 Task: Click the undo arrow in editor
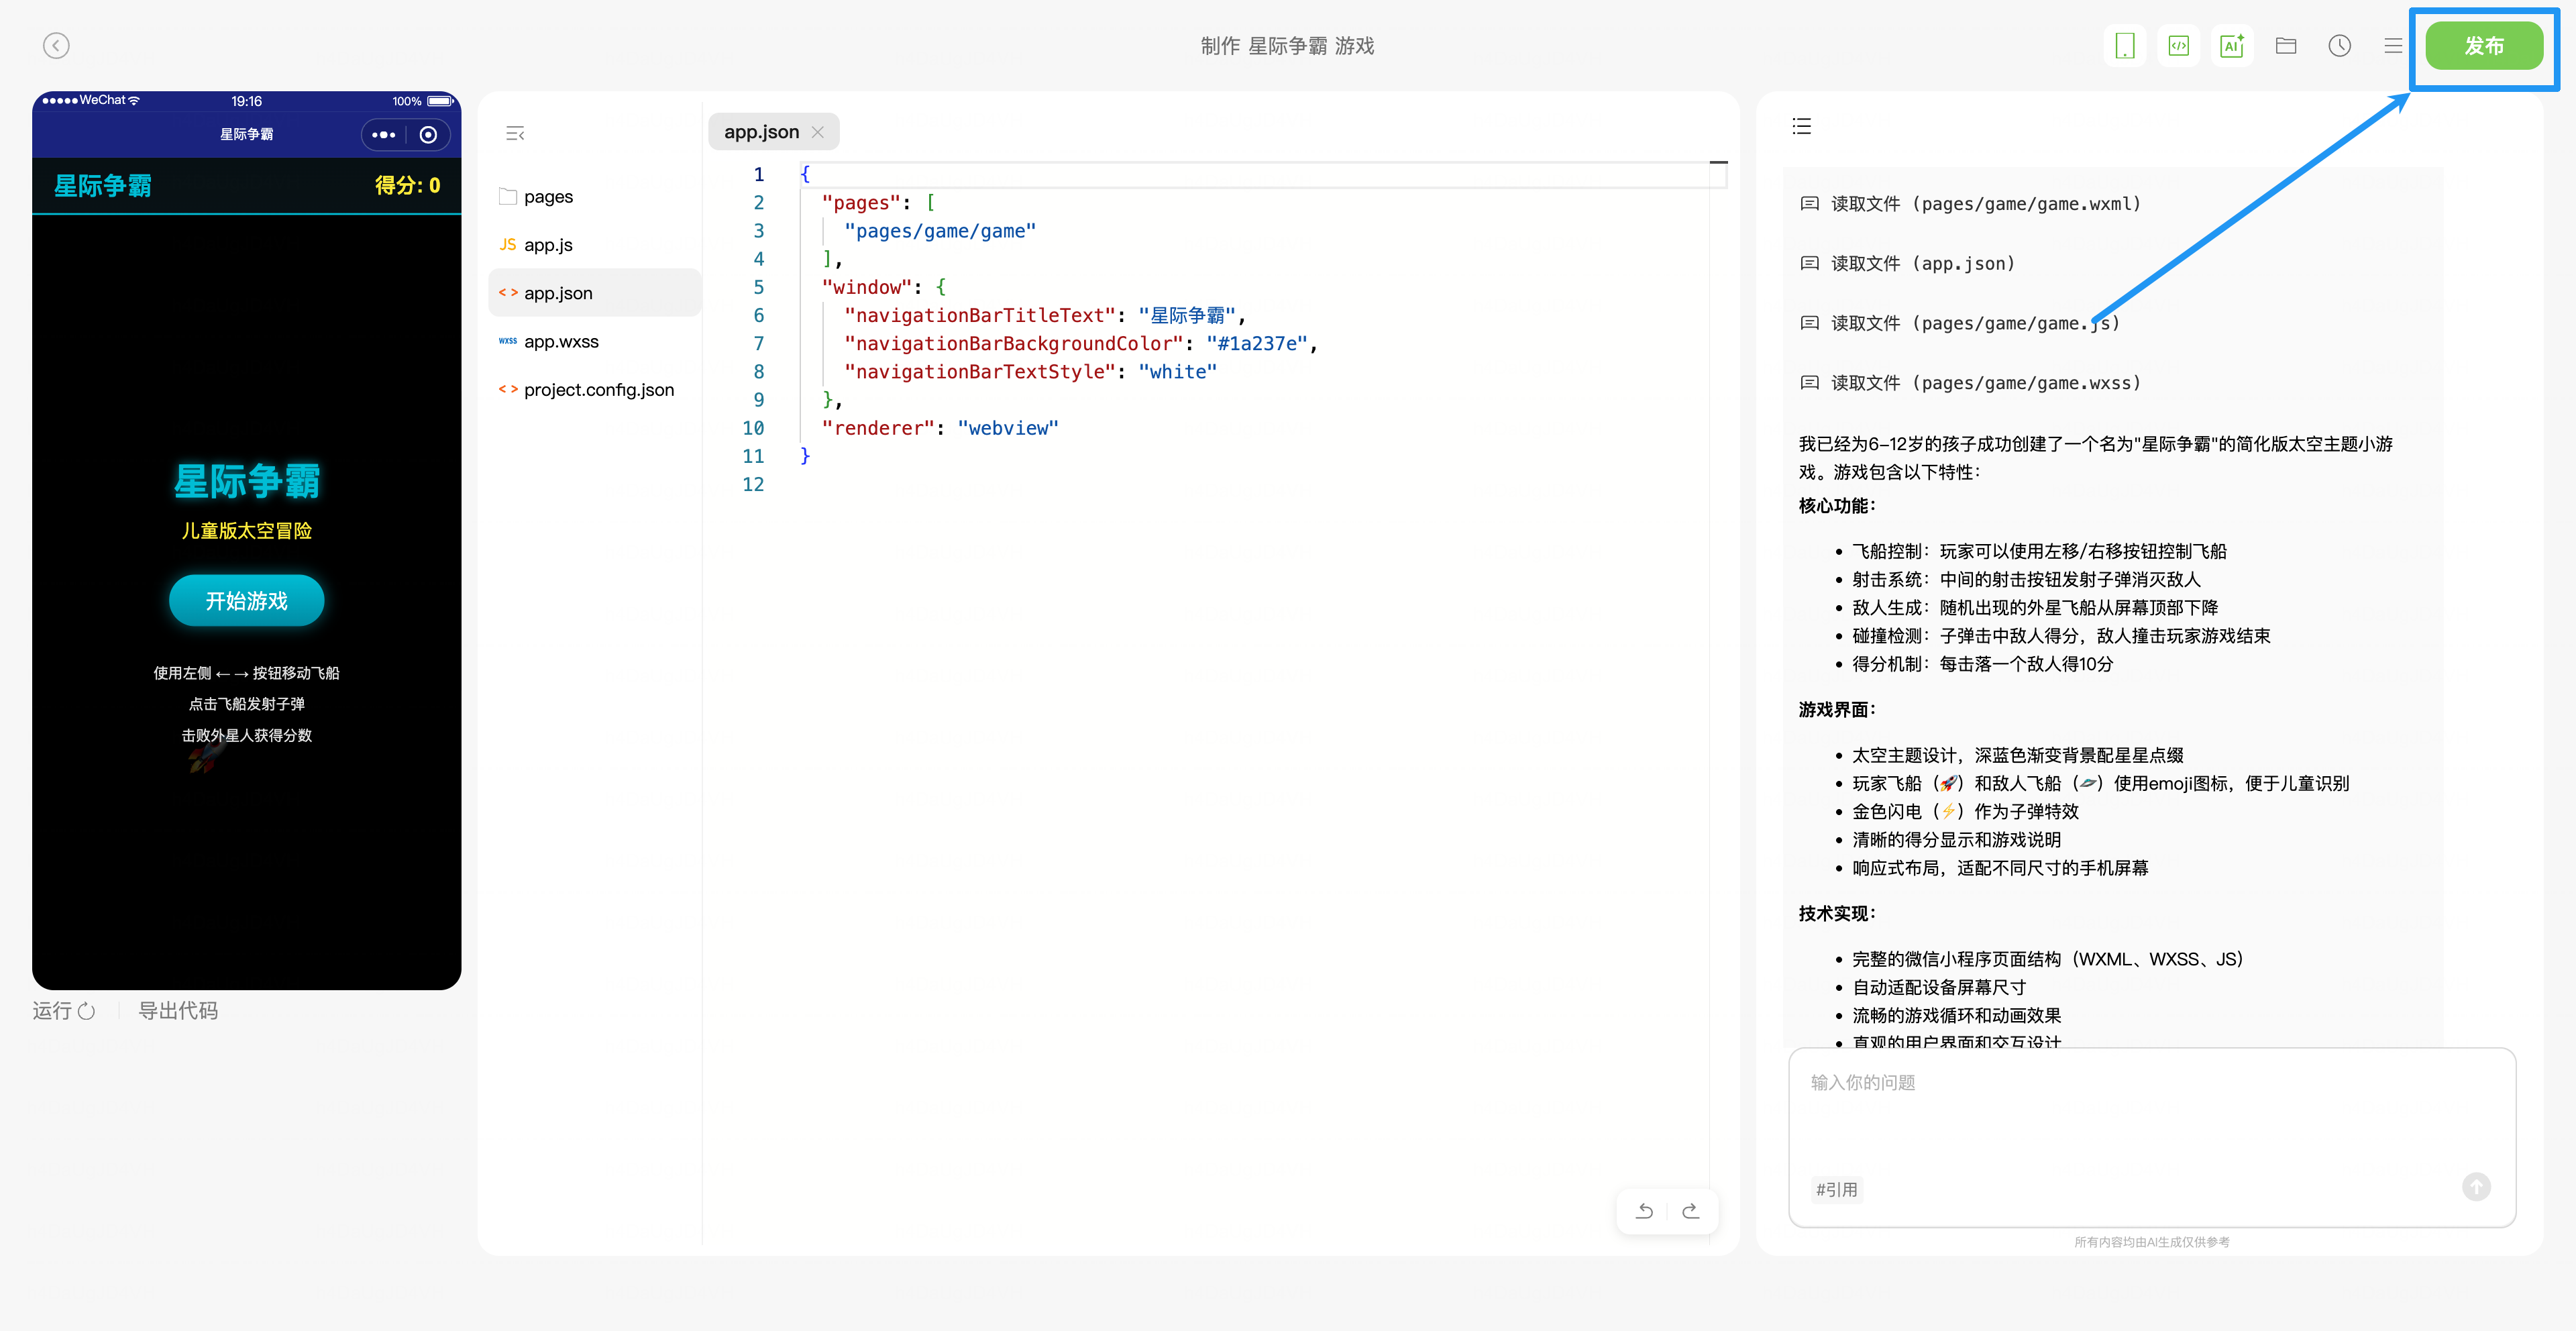[1644, 1211]
